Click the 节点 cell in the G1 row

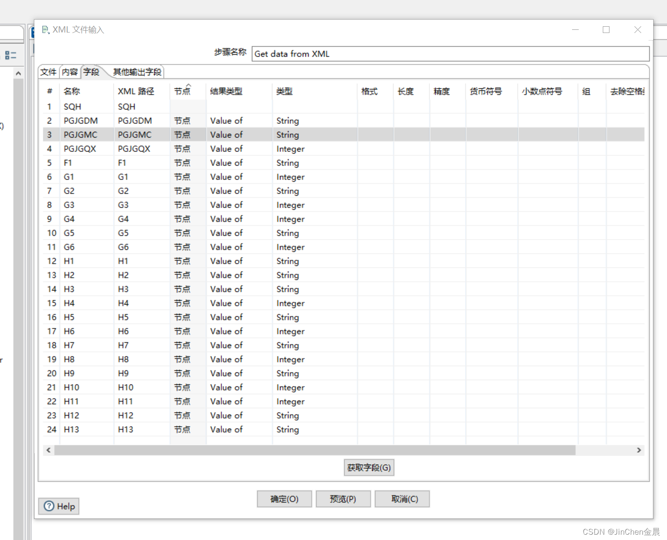pos(187,177)
